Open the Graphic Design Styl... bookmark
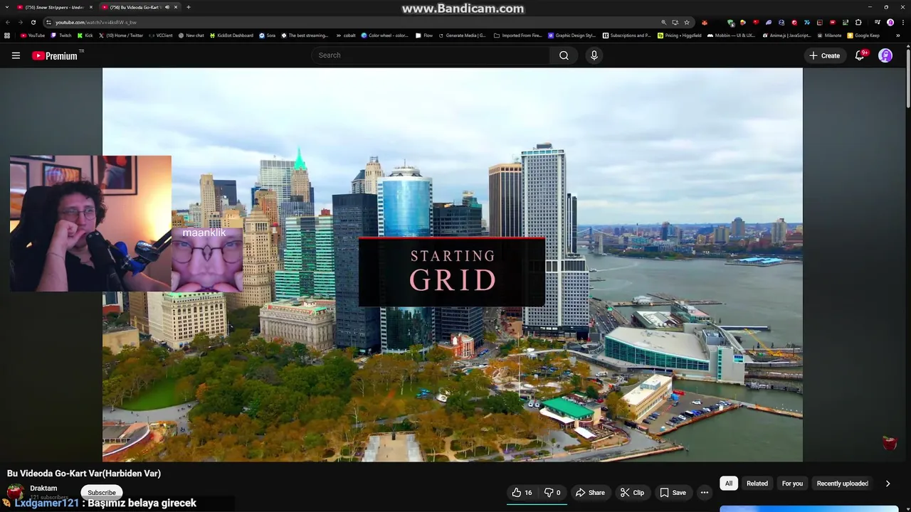 coord(572,35)
